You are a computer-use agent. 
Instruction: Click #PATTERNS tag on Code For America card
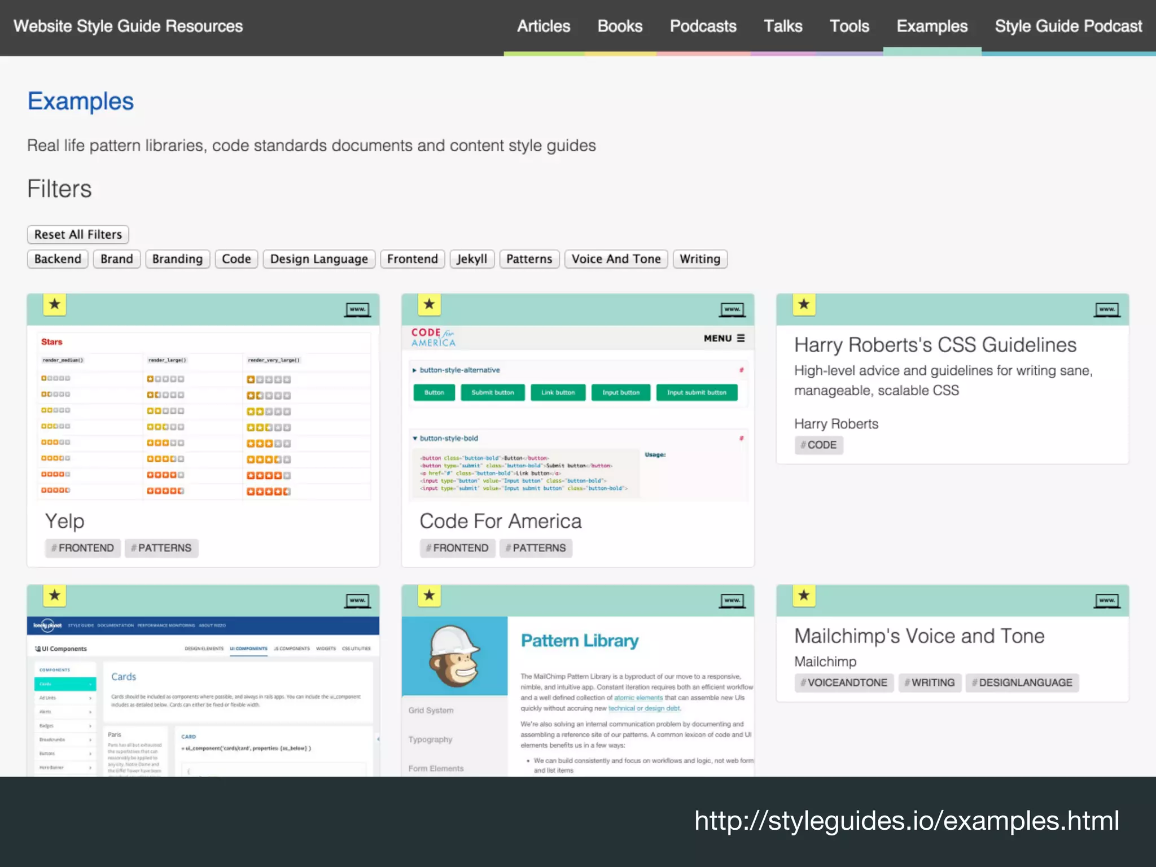(536, 548)
